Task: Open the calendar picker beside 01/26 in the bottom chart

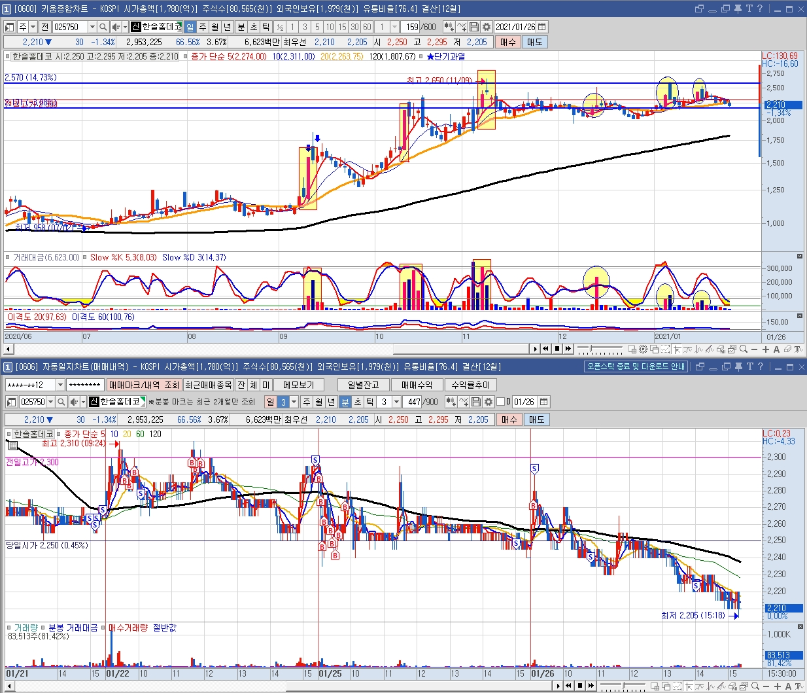Action: (543, 402)
